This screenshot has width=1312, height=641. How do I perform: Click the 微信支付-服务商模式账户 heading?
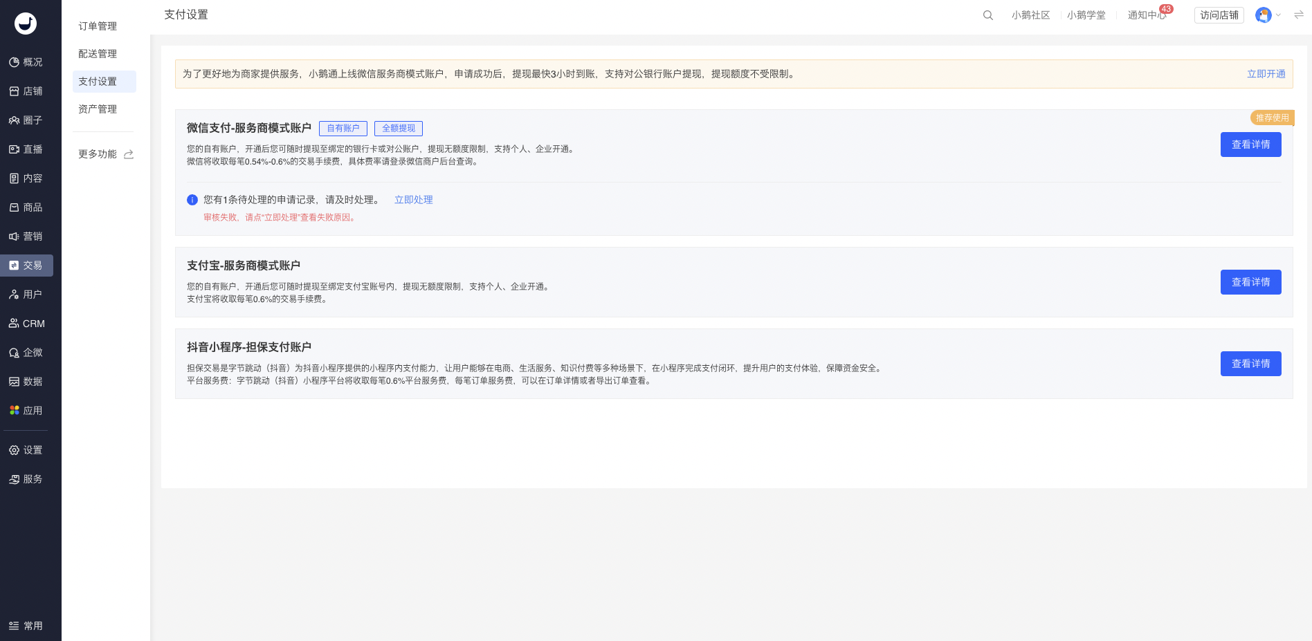pos(249,128)
